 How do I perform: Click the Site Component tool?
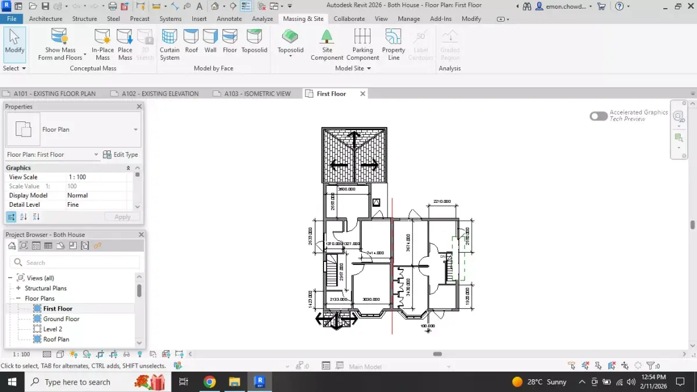pyautogui.click(x=327, y=45)
